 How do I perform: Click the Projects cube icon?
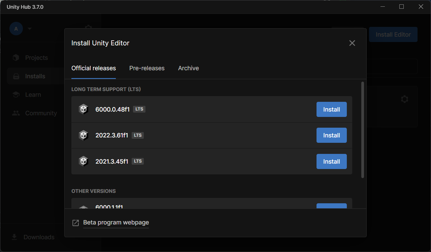click(16, 58)
